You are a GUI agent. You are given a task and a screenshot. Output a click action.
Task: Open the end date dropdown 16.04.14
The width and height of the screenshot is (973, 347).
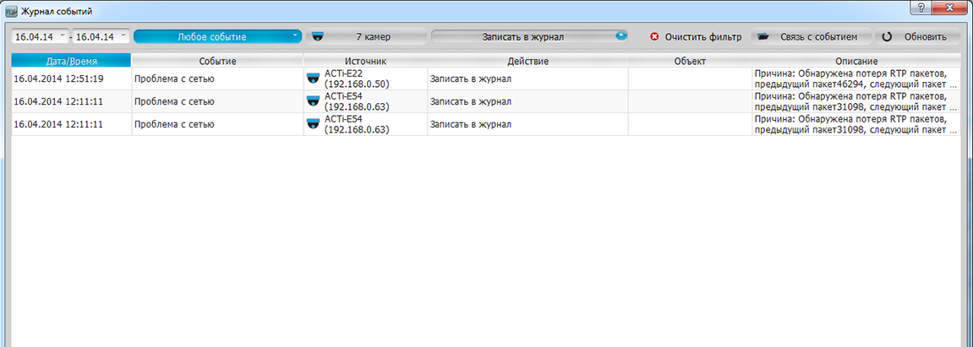pyautogui.click(x=101, y=36)
